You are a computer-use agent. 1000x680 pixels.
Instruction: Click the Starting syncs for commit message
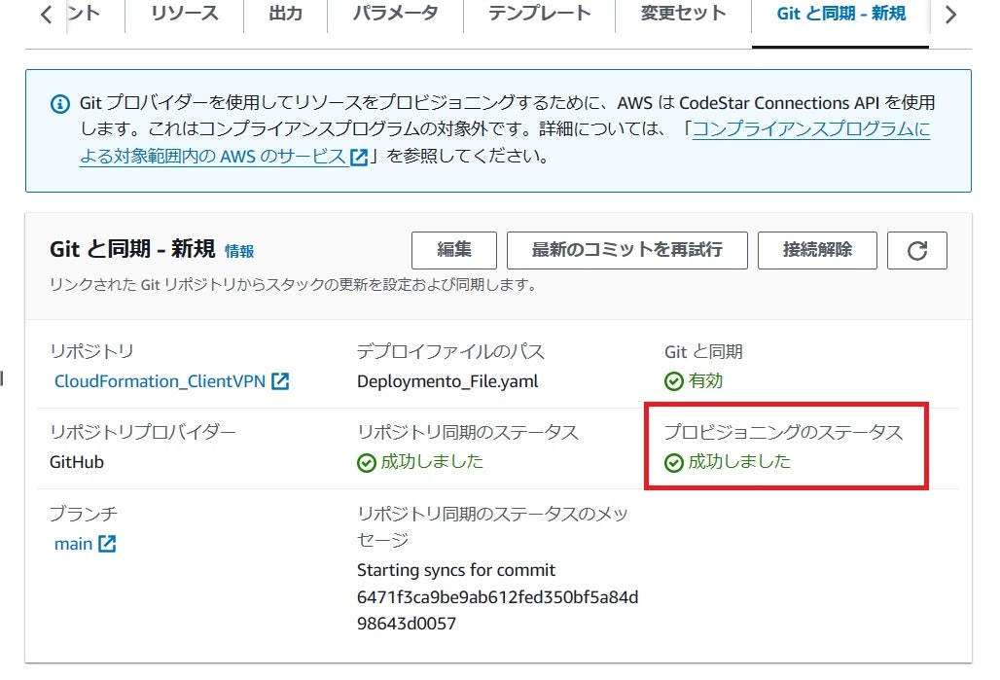(x=456, y=570)
